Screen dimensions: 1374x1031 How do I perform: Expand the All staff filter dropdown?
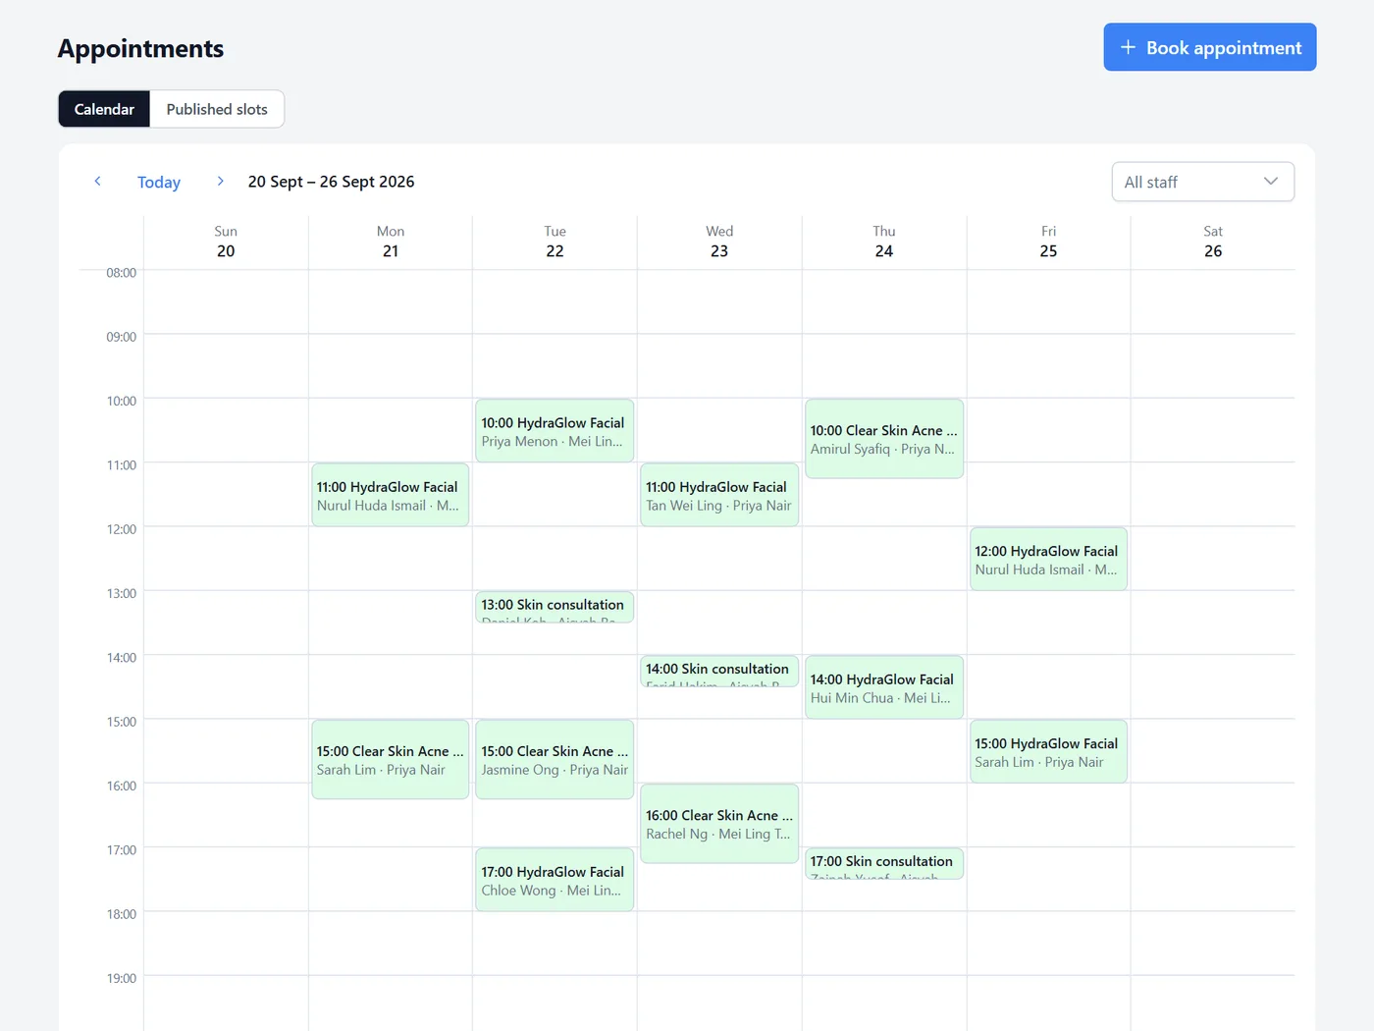pos(1202,182)
